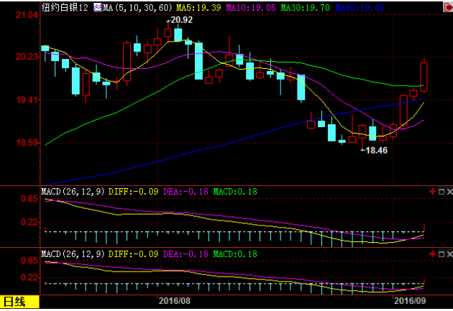Image resolution: width=453 pixels, height=311 pixels.
Task: Select the 日线 daily period tab
Action: [19, 302]
